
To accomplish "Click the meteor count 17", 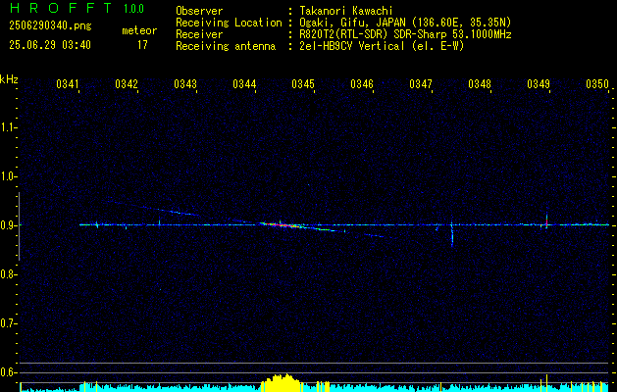I will 142,45.
